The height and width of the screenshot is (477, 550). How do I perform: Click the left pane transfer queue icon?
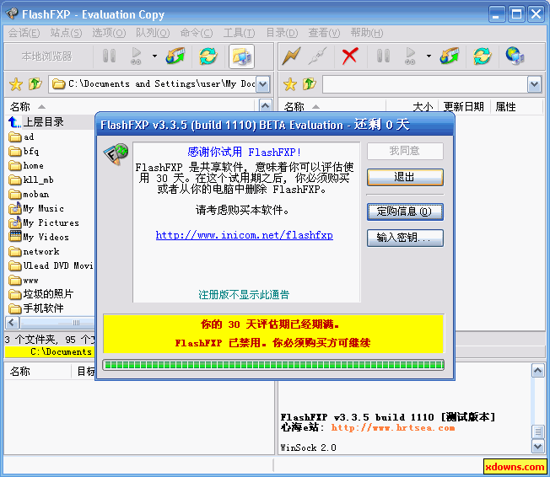coord(175,56)
